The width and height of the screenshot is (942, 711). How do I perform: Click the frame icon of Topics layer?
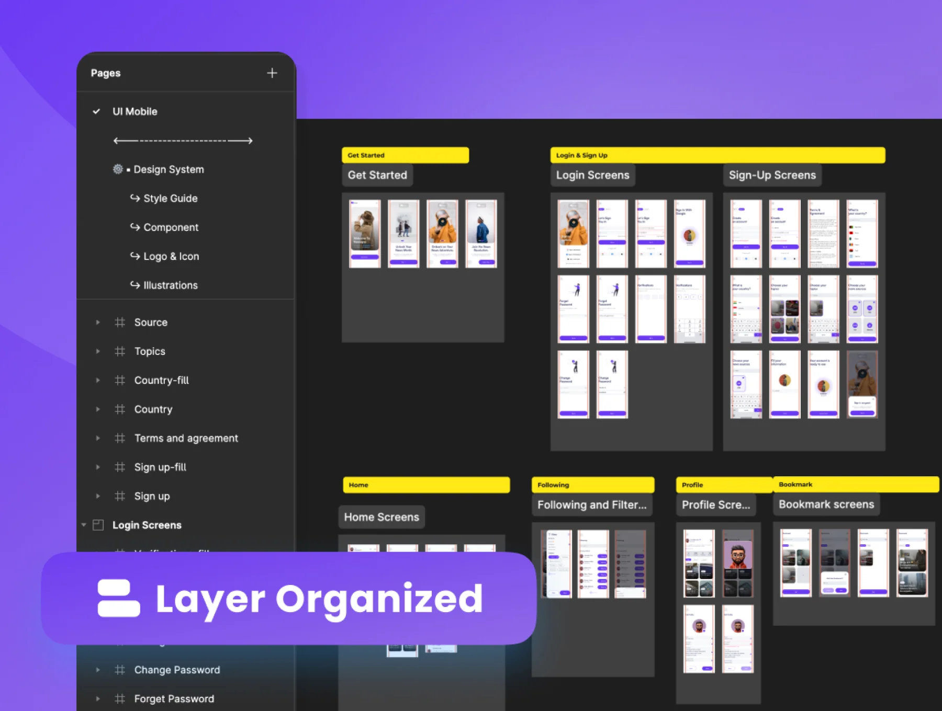(x=120, y=351)
